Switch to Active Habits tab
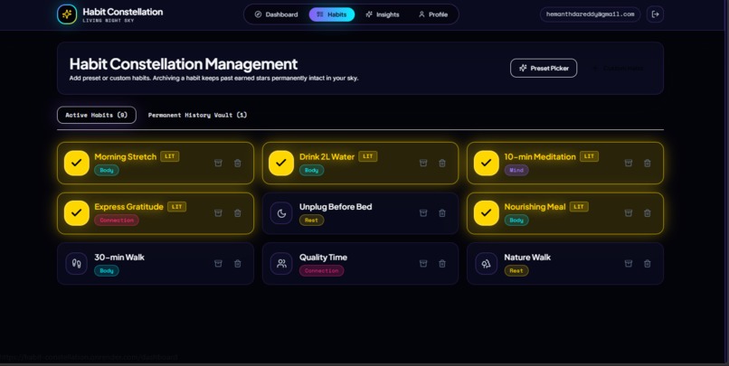This screenshot has width=729, height=366. (97, 115)
